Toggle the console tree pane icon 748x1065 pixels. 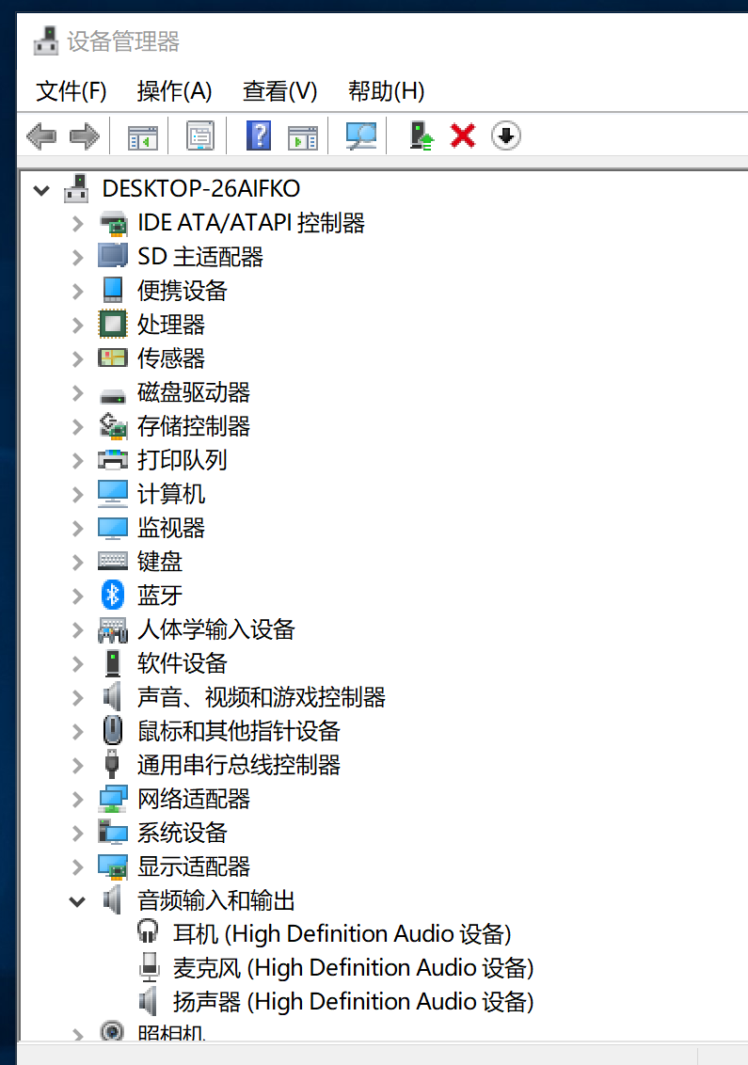[x=143, y=137]
